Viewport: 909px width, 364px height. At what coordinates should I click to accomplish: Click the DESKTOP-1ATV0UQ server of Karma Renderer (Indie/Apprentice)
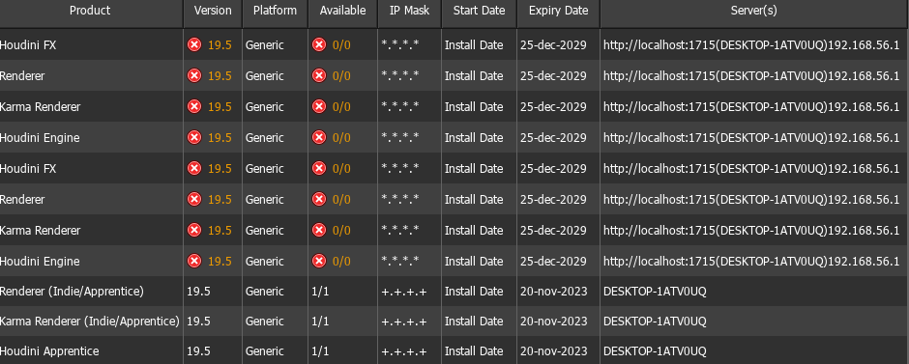[655, 322]
